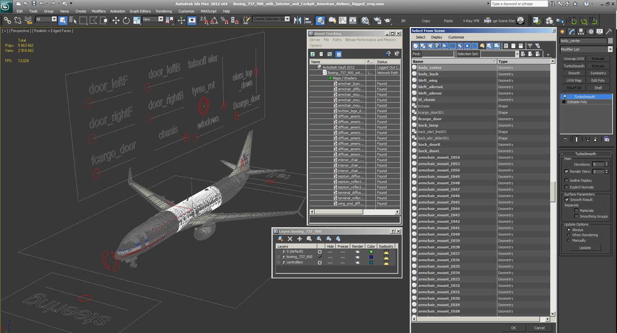Screen dimensions: 617x333
Task: Click the Mirror tool icon
Action: [298, 20]
